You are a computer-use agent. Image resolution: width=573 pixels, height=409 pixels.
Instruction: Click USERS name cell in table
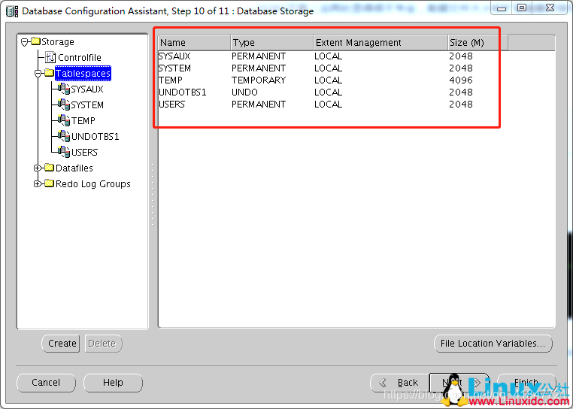click(171, 105)
